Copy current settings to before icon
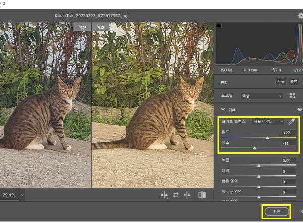Screen dimensions: 303x223 click(187, 195)
